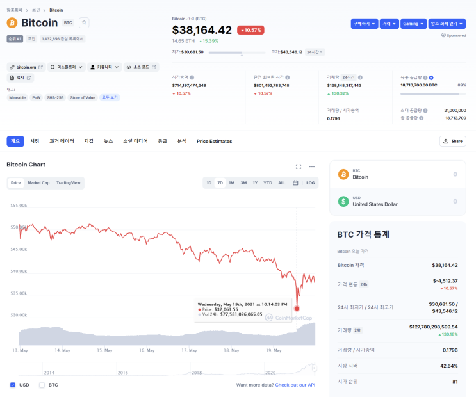Click the low/high price range slider
Screen dimensions: 476x397
coord(237,53)
